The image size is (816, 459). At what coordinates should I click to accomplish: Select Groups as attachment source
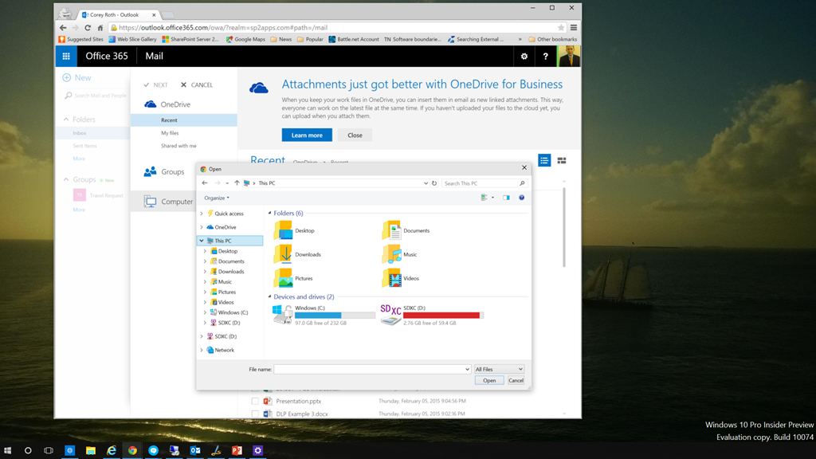tap(164, 172)
